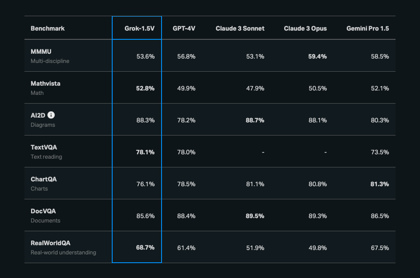Click Grok-1.5V's 52.8% Mathvista score
The width and height of the screenshot is (420, 278).
pos(145,88)
